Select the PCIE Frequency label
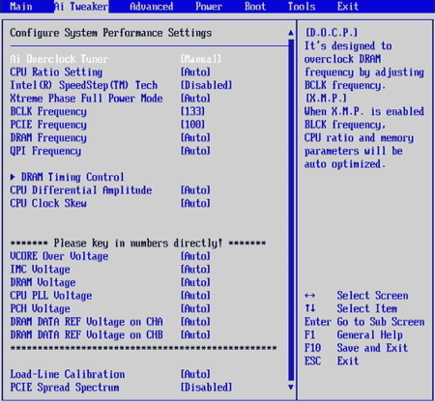435x402 pixels. (48, 125)
